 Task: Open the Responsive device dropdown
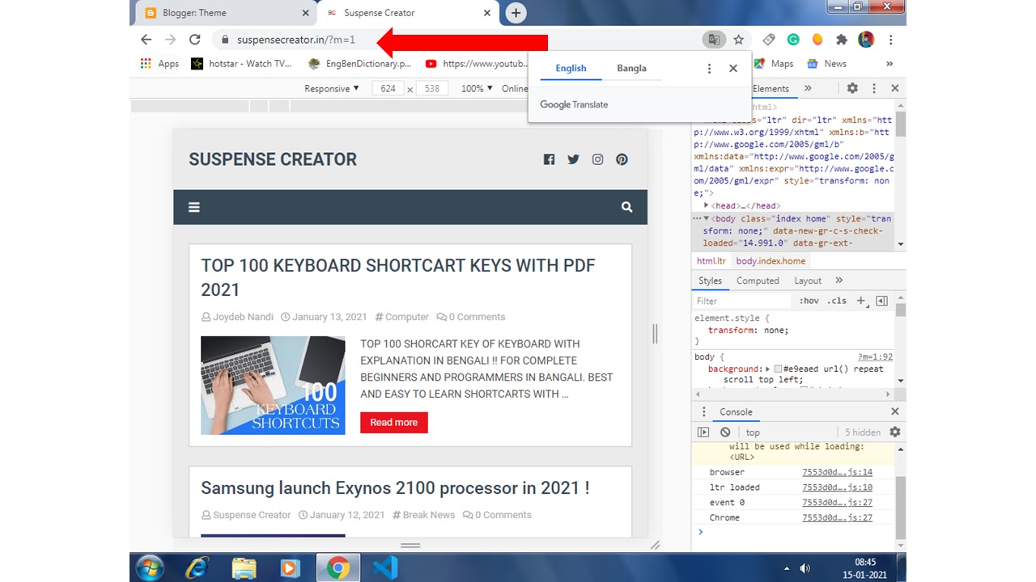(332, 88)
